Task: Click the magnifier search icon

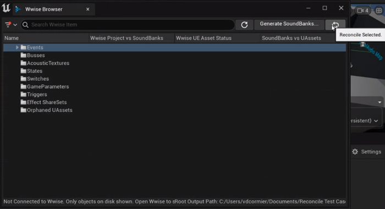Action: click(x=25, y=25)
